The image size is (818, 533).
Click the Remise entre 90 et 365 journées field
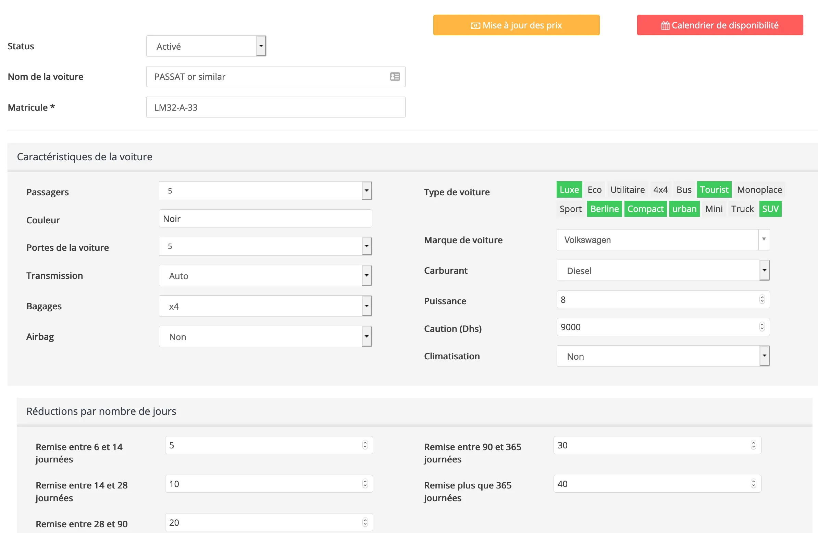coord(657,445)
